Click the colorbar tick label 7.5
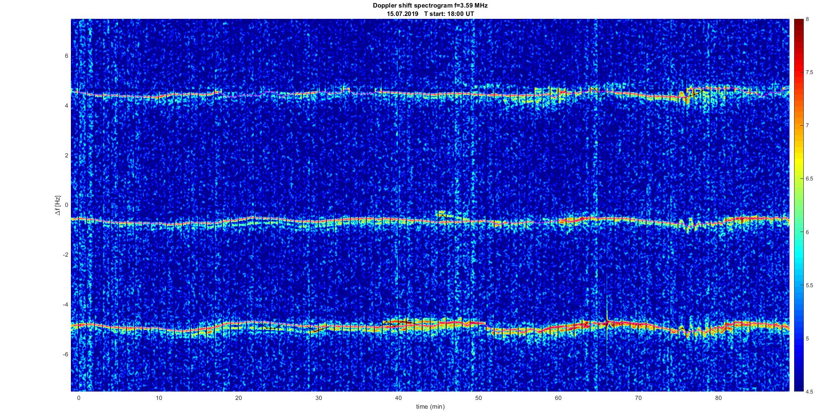 click(x=810, y=72)
